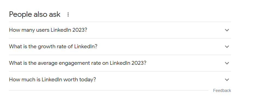This screenshot has height=100, width=258.
Task: Expand How much is LinkedIn worth today?
Action: click(120, 80)
